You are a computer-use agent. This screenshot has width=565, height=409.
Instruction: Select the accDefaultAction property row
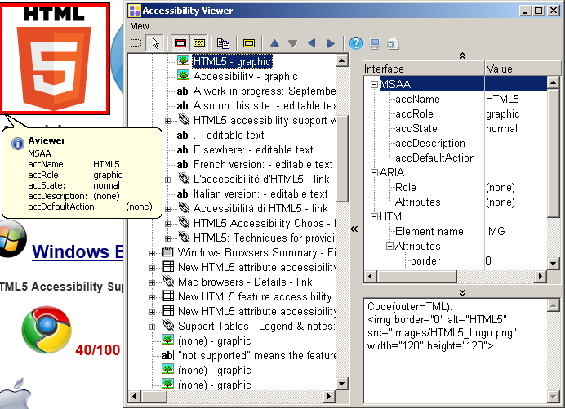tap(456, 158)
